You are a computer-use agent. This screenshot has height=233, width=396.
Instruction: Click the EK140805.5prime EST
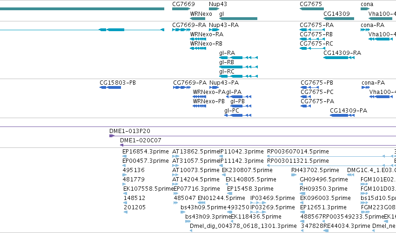tap(227, 184)
